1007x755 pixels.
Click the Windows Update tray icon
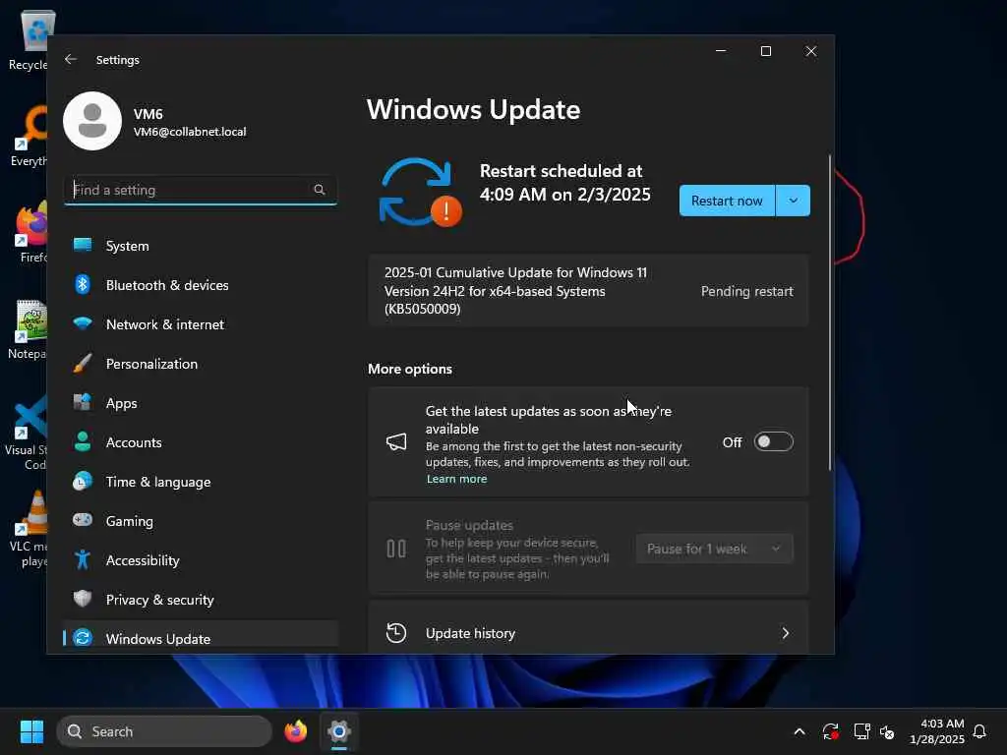tap(830, 731)
